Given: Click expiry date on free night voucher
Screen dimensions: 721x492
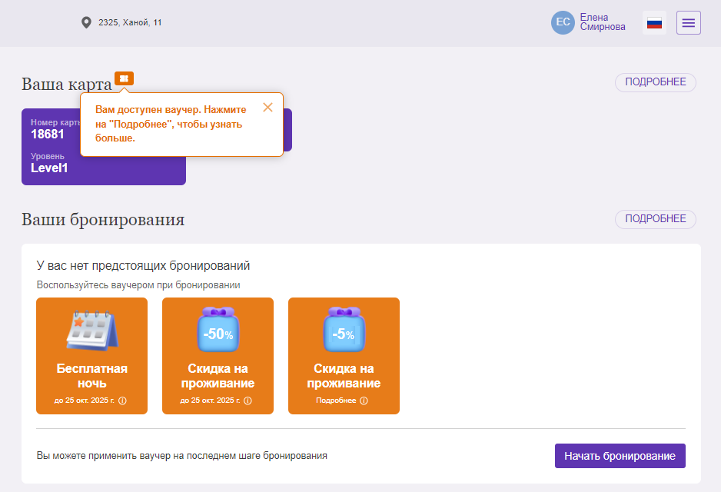Looking at the screenshot, I should 85,401.
